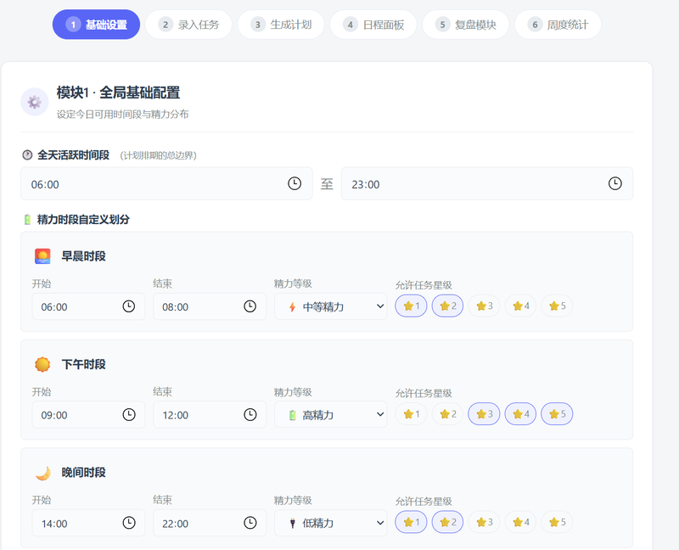This screenshot has height=550, width=679.
Task: Toggle star 4 for 下午时段
Action: [x=520, y=414]
